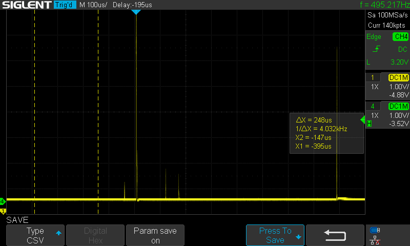Click the trigger level 3.20V value
Screen dimensions: 410x246
[x=399, y=62]
